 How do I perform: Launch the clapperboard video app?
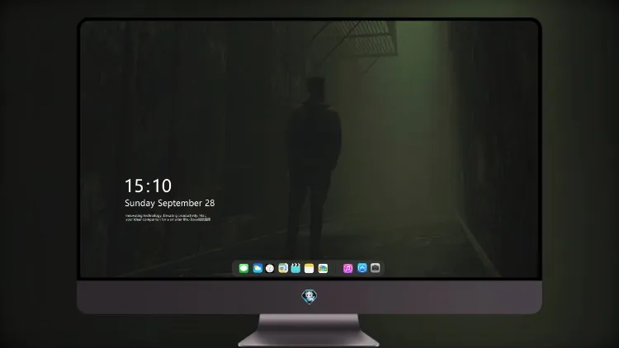[x=295, y=268]
